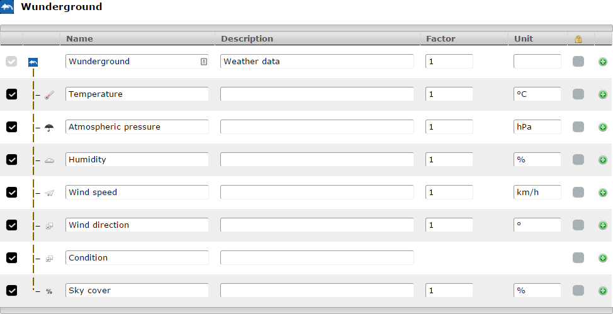This screenshot has height=314, width=613.
Task: Click the umbrella icon for Atmospheric pressure
Action: click(49, 128)
